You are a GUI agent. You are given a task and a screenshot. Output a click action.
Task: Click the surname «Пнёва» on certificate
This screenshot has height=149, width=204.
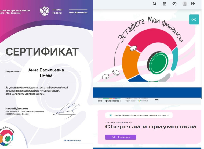coord(46,75)
